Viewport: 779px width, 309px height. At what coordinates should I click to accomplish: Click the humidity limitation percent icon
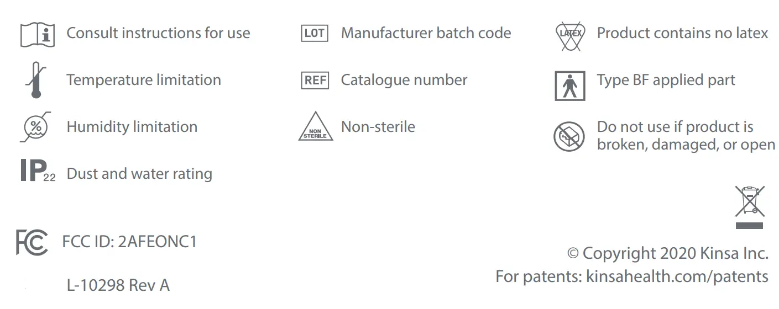tap(36, 127)
